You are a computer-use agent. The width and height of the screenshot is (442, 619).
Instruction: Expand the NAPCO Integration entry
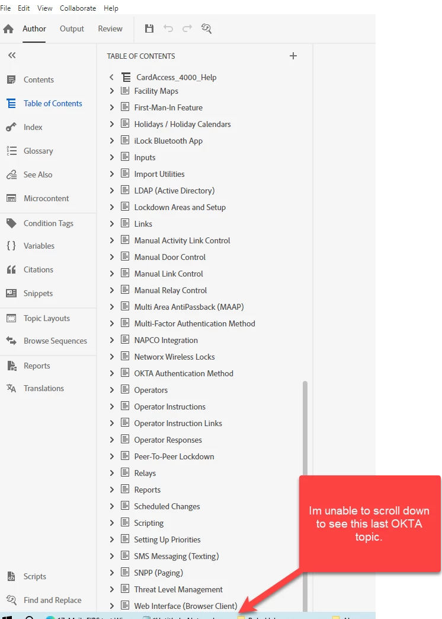point(111,340)
